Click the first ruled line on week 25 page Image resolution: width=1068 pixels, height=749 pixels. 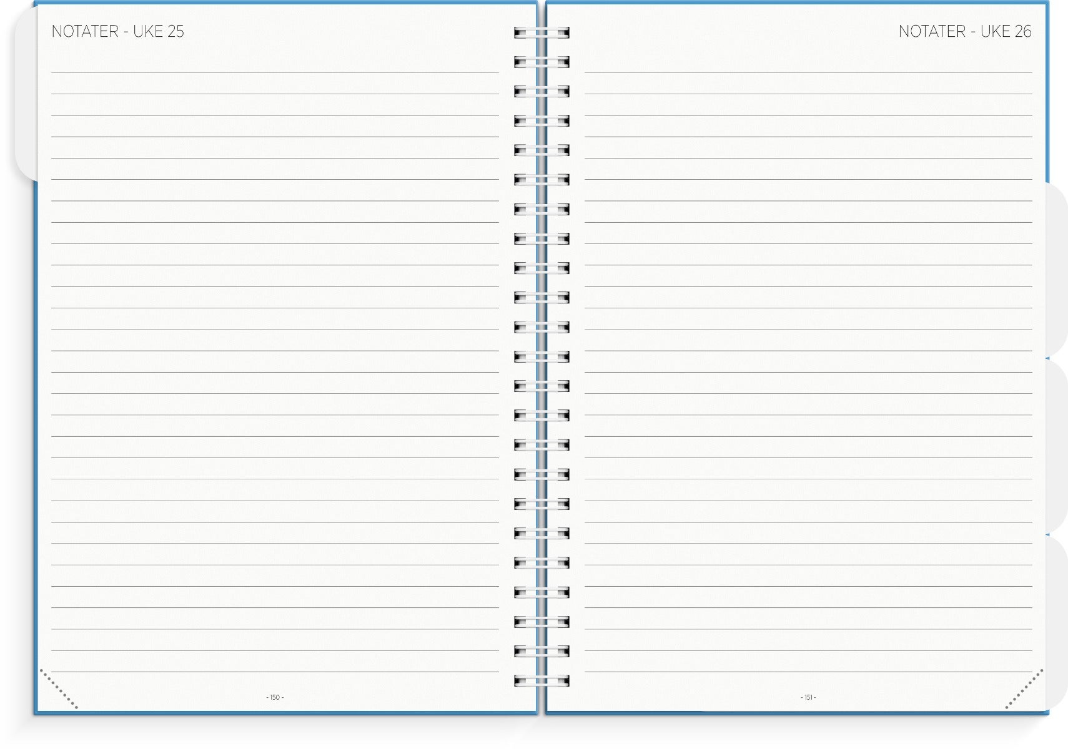click(275, 72)
